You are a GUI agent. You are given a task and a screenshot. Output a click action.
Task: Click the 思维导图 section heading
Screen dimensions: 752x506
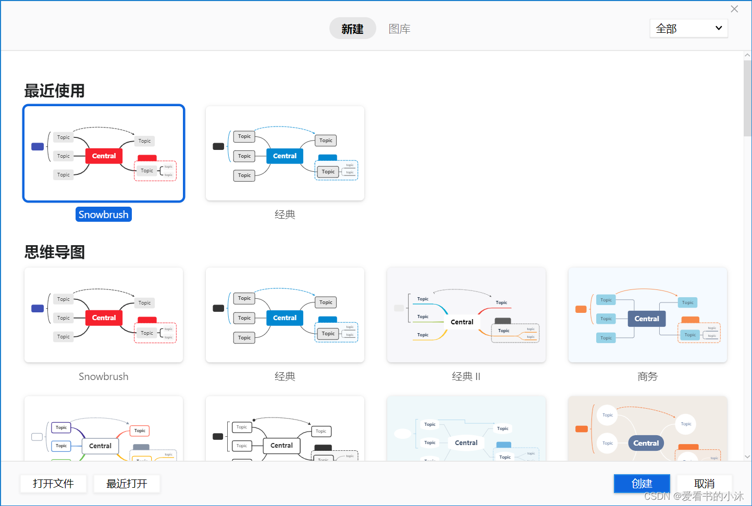[54, 252]
